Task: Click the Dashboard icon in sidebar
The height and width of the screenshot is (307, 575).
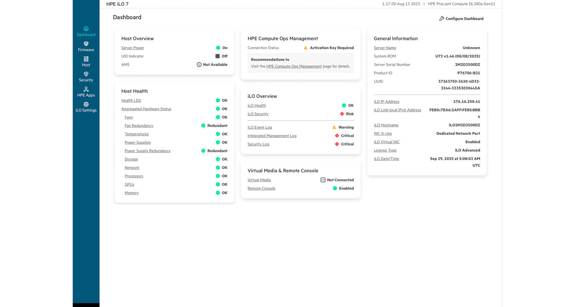Action: coord(86,29)
